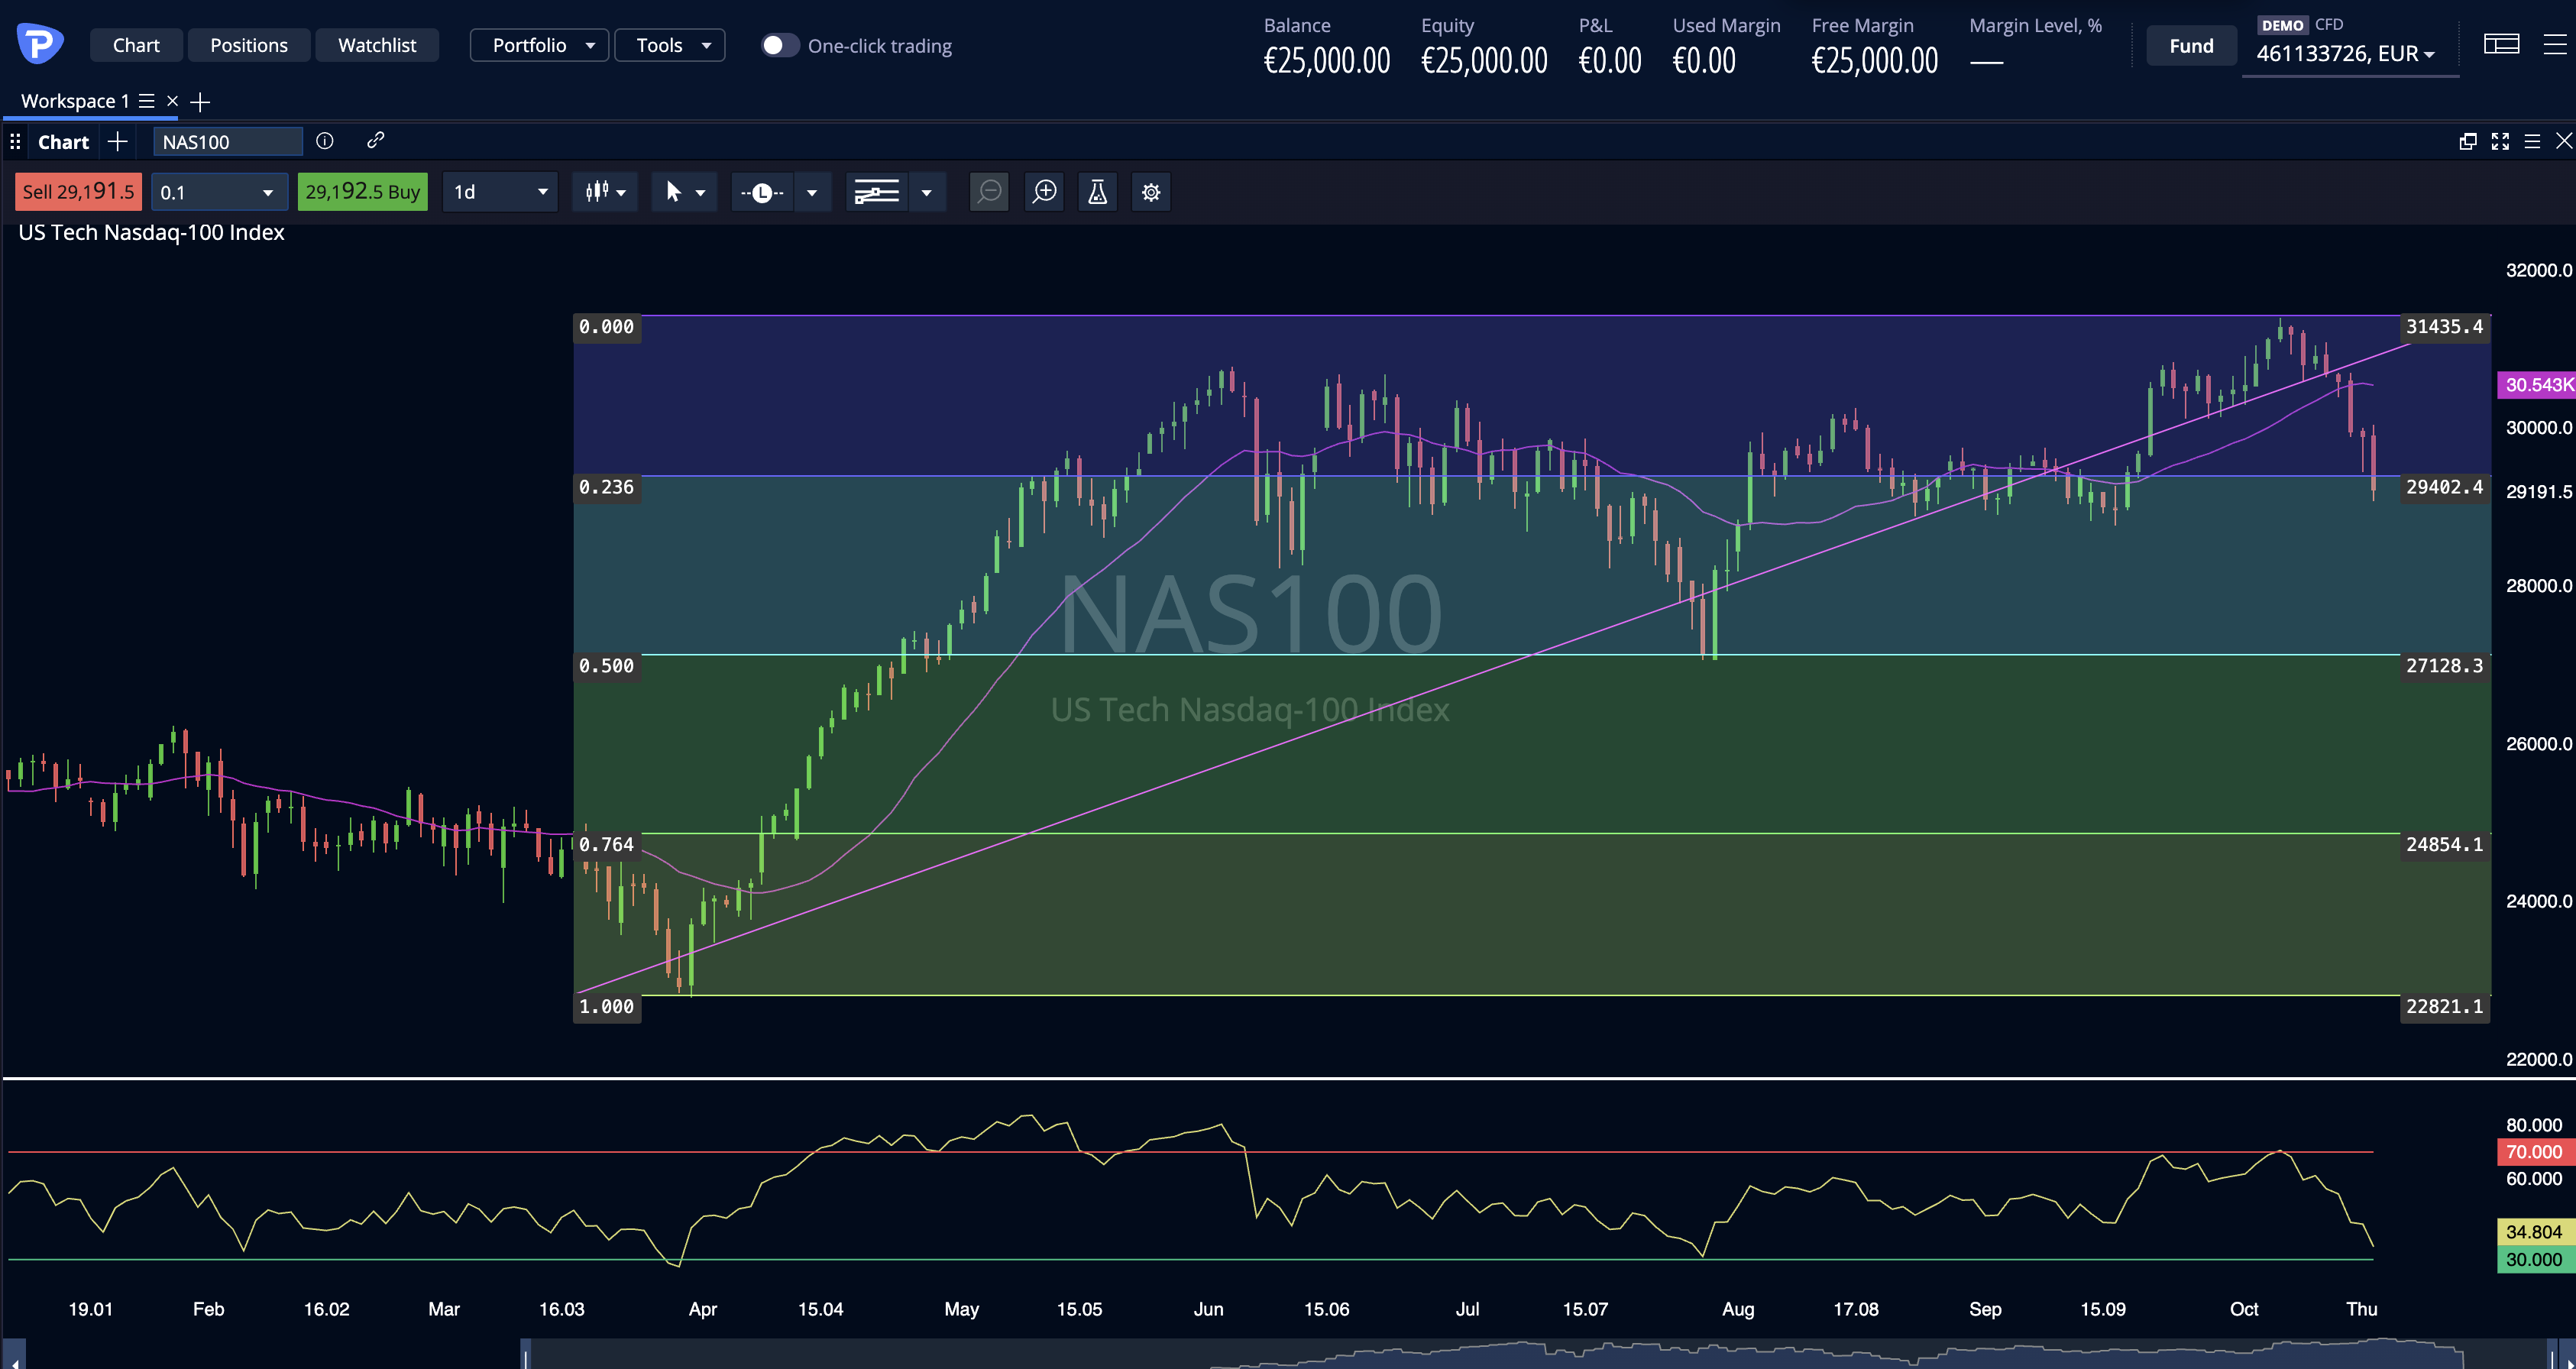Open the workspace layout icon in header
The width and height of the screenshot is (2576, 1369).
tap(2501, 44)
